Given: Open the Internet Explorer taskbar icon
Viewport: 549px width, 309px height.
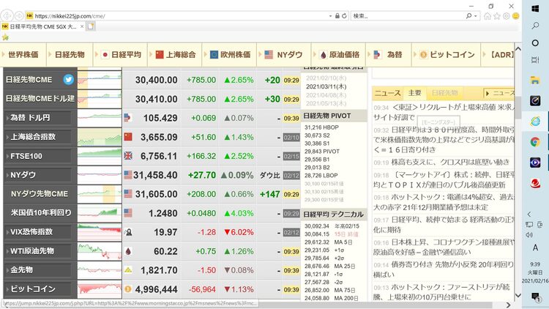Looking at the screenshot, I should [x=535, y=122].
